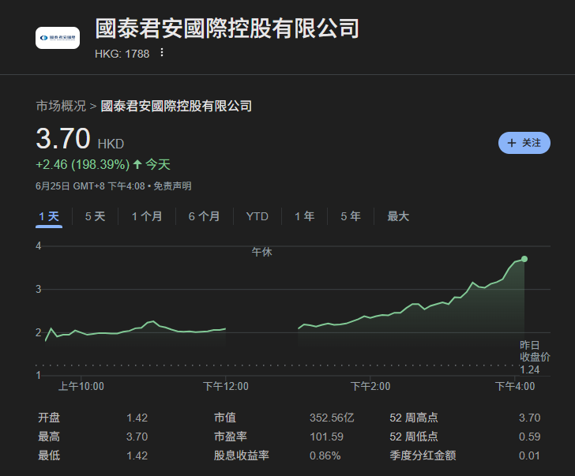Click the 3.70 HKD current price
575x476 pixels.
point(63,140)
